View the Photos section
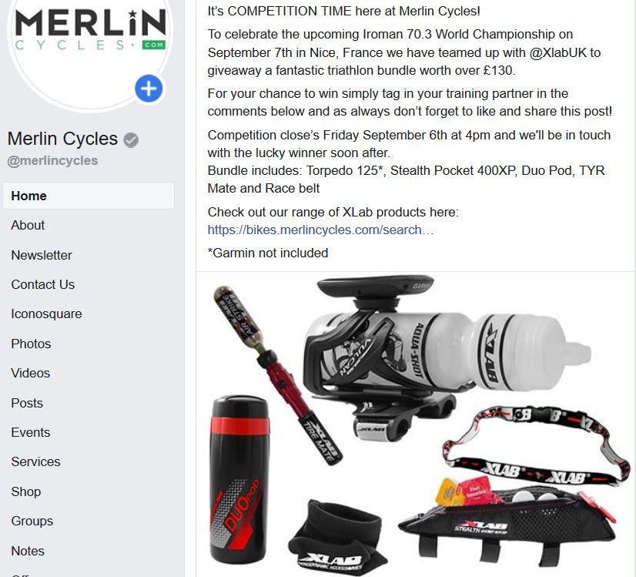The width and height of the screenshot is (636, 577). pos(31,344)
